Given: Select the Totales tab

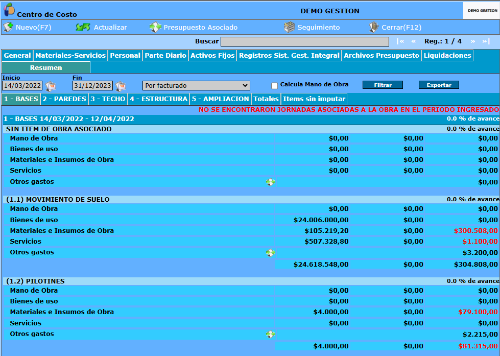Looking at the screenshot, I should [266, 99].
